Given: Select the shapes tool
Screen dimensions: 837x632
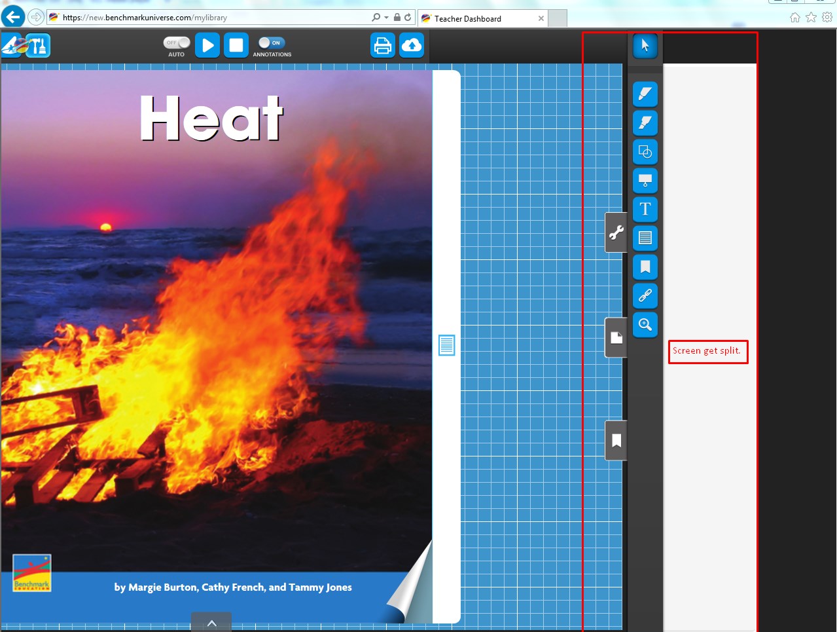Looking at the screenshot, I should tap(645, 152).
